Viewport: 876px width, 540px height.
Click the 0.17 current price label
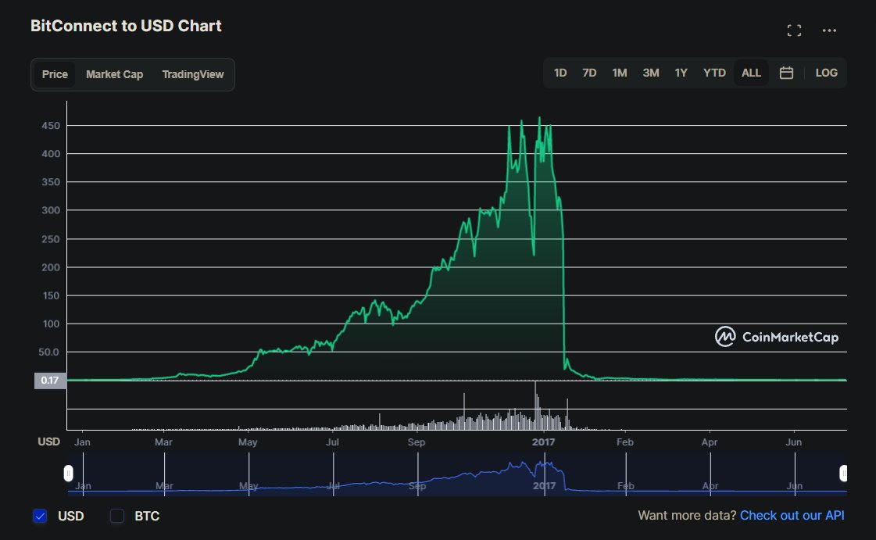50,381
